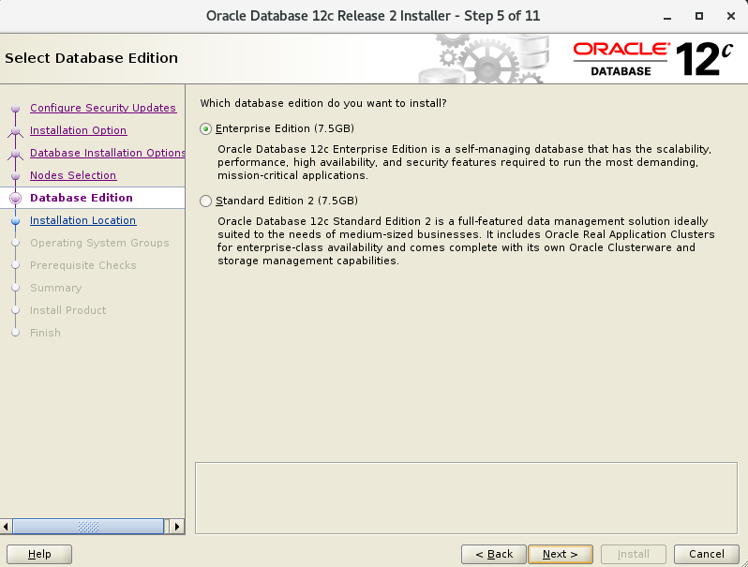The height and width of the screenshot is (567, 748).
Task: Go to the Installation Option step
Action: click(78, 130)
